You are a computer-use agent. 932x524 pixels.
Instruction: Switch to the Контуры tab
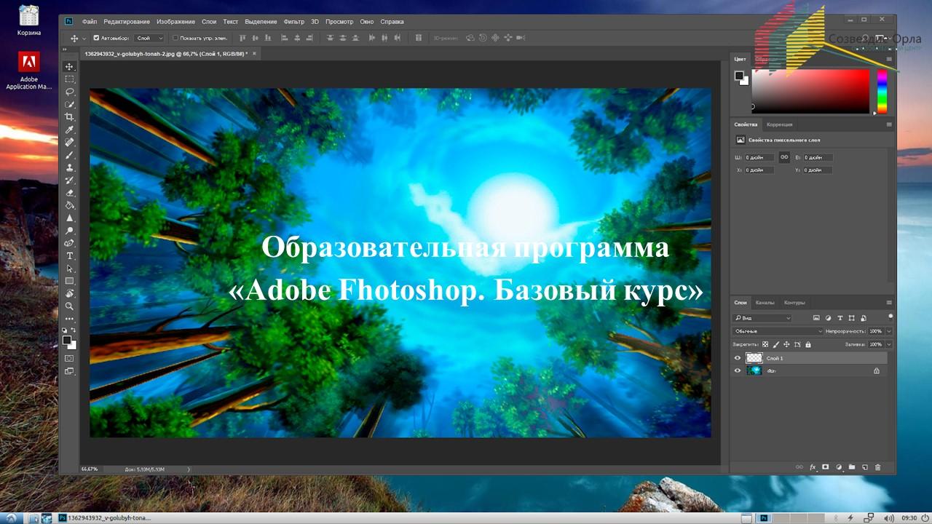794,302
